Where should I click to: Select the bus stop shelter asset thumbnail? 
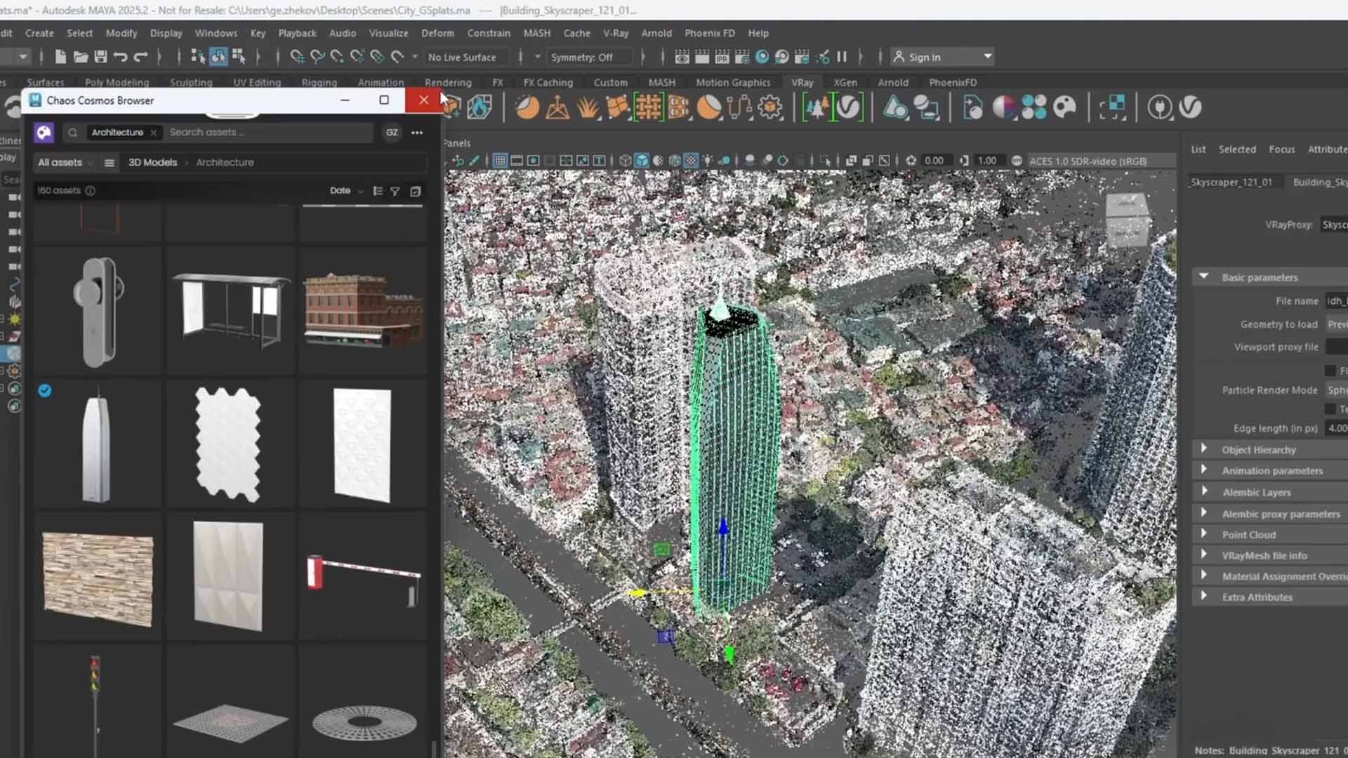230,310
